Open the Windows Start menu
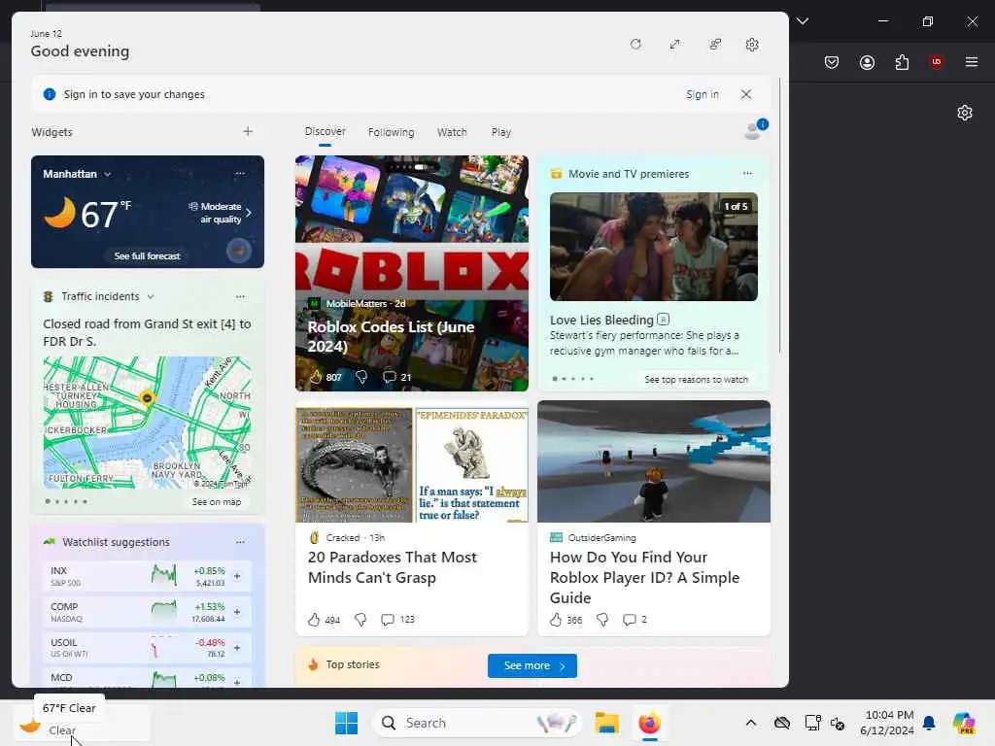Screen dimensions: 995x746 [x=346, y=723]
